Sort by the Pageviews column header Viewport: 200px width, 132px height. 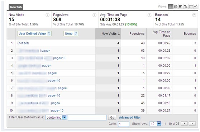point(137,34)
